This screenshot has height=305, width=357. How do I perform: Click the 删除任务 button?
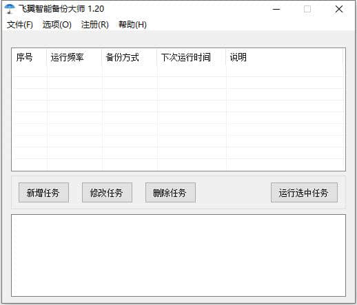click(x=170, y=193)
